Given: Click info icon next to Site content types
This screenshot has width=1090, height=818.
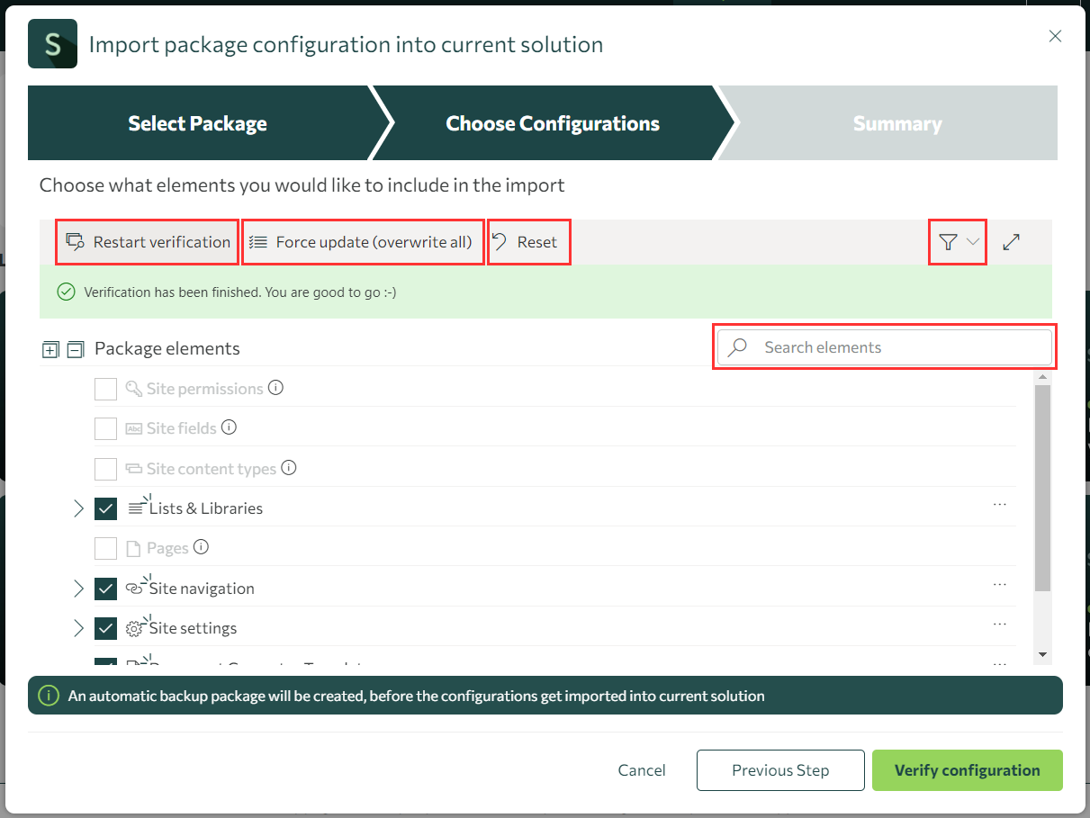Looking at the screenshot, I should click(x=289, y=468).
